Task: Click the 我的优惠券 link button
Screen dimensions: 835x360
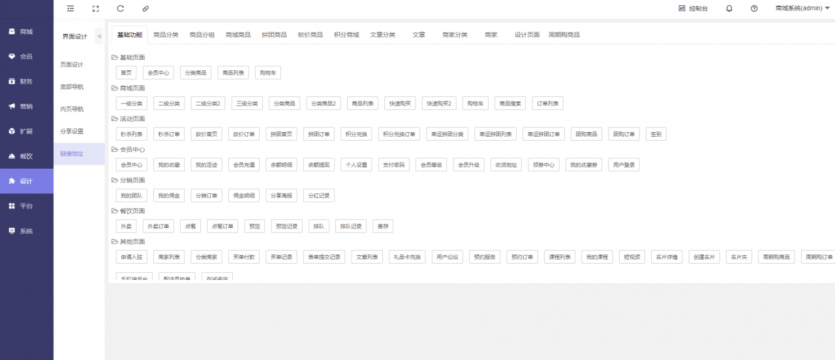Action: coord(584,165)
